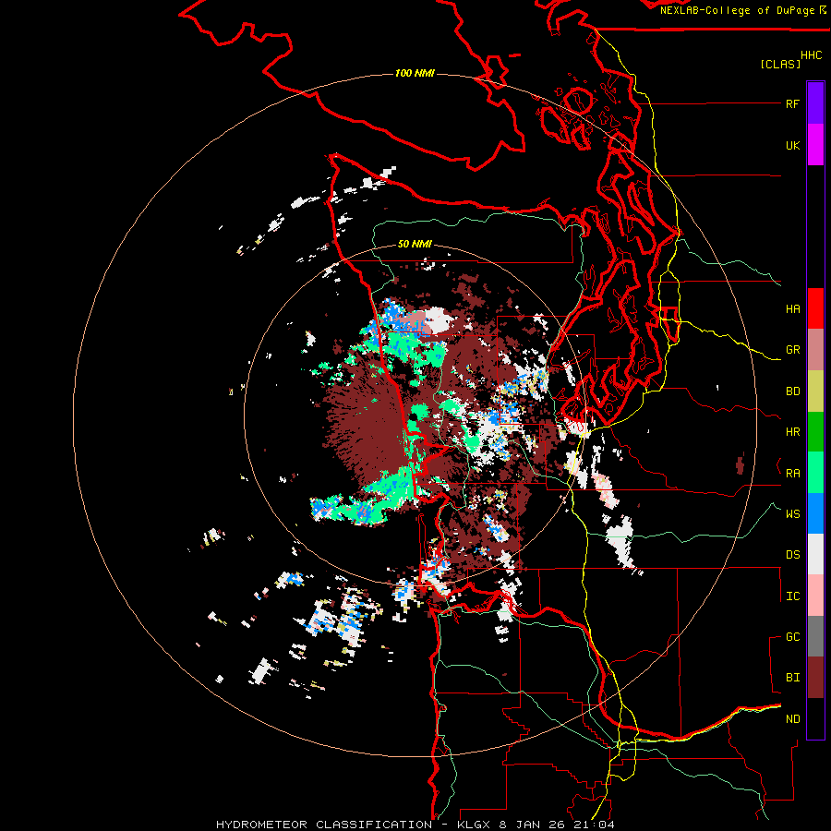Click the RA legend label
Screen dimensions: 831x831
click(792, 474)
